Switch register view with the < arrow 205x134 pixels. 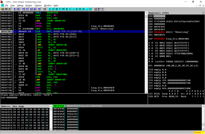[203, 13]
